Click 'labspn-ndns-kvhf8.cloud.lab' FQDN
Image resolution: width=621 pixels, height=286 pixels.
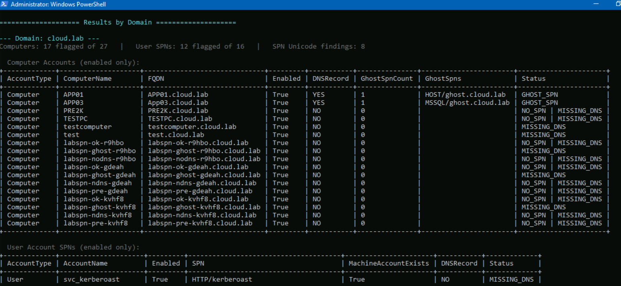coord(202,215)
